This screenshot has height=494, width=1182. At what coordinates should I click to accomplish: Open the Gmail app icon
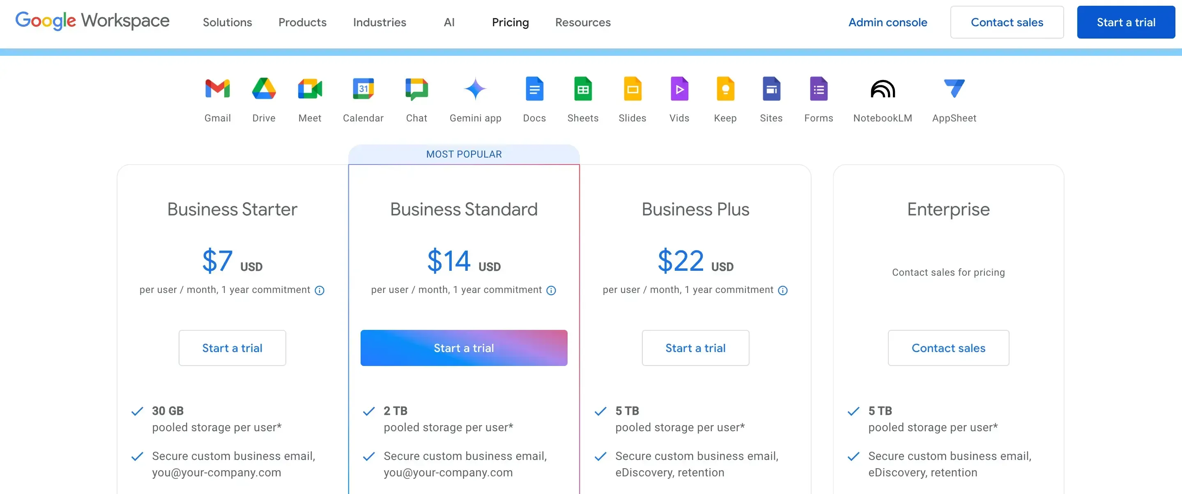(217, 89)
